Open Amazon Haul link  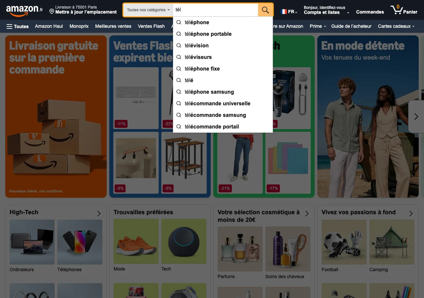click(49, 26)
